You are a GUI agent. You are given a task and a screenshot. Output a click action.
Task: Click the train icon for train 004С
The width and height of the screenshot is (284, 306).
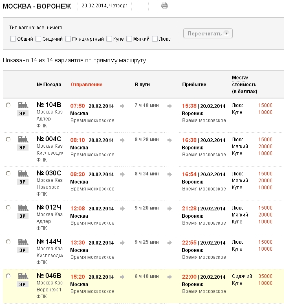tap(23, 139)
